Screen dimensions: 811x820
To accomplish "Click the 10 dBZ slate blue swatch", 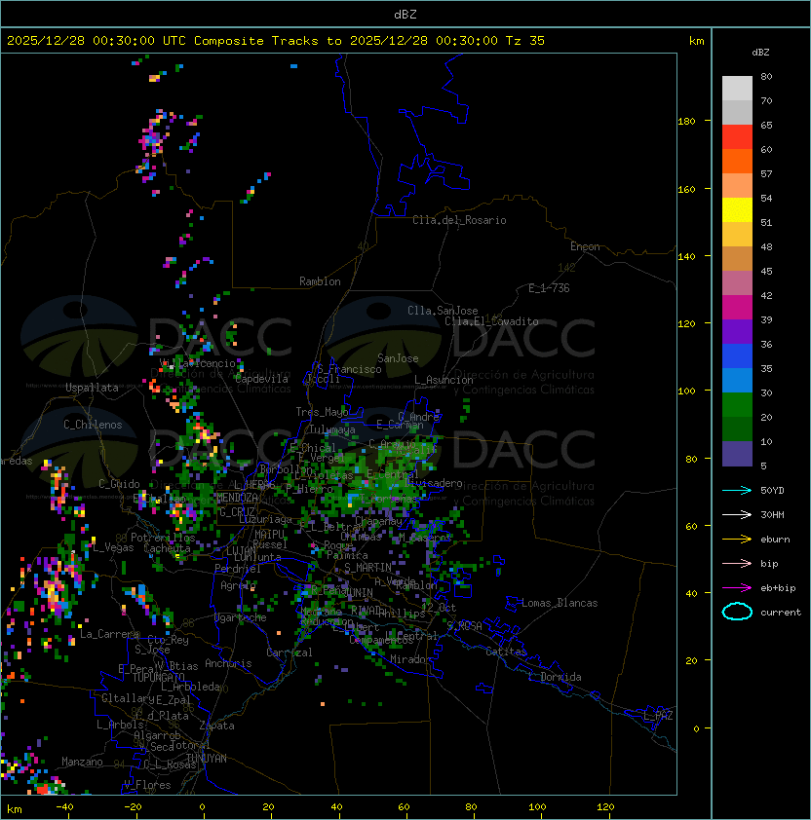I will 737,454.
